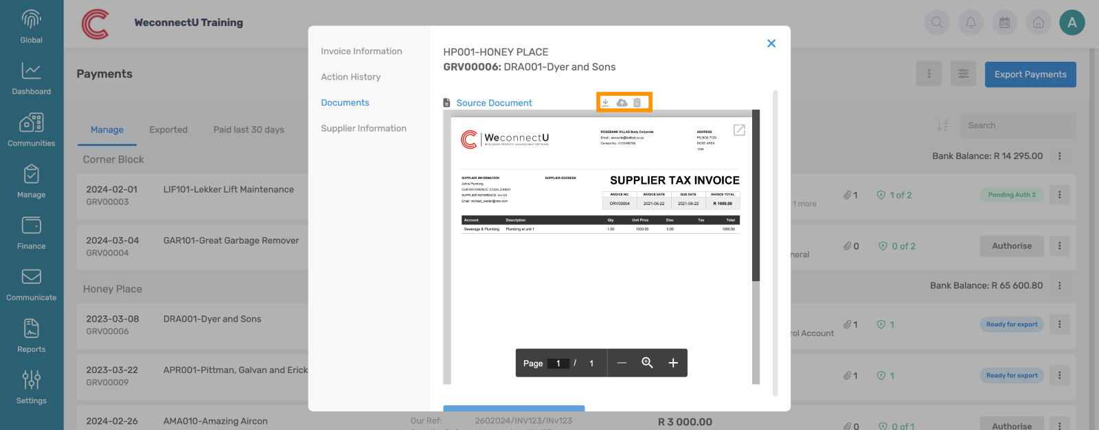
Task: Open Supplier Information section
Action: click(363, 128)
